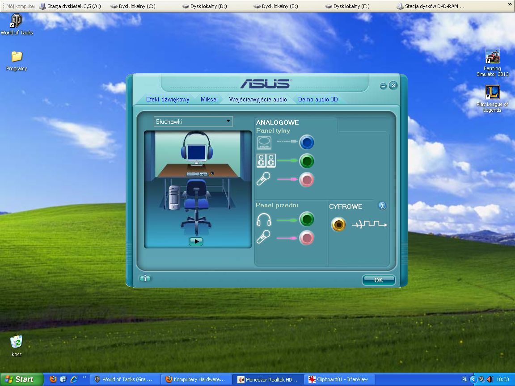Click the info button at dialog bottom left

[x=145, y=278]
